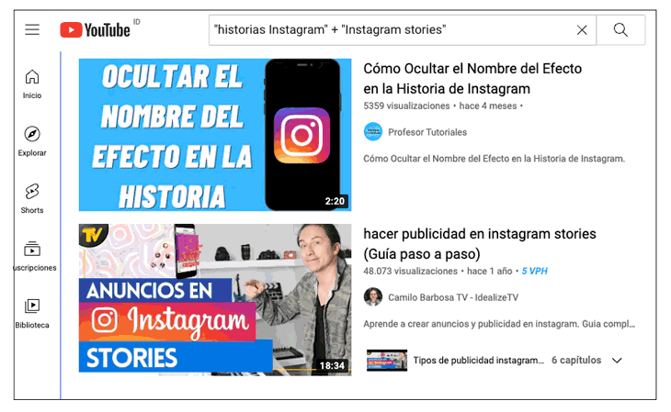Open Biblioteca in the sidebar
Screen dimensions: 671x412
point(32,314)
